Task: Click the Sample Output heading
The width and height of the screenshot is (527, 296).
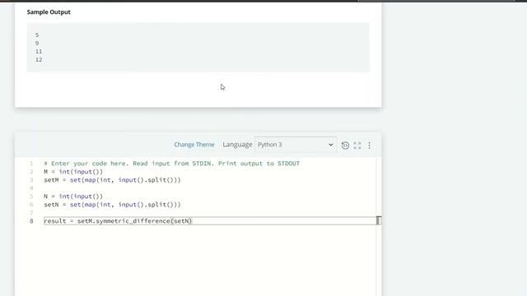Action: coord(49,12)
